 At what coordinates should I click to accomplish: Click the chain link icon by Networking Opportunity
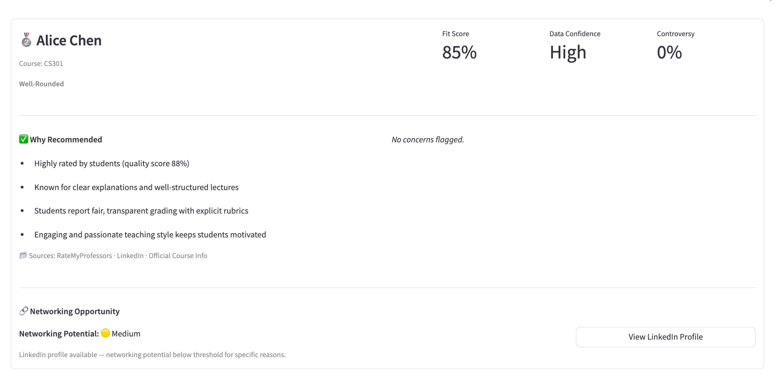(x=24, y=311)
